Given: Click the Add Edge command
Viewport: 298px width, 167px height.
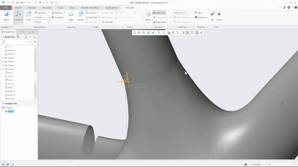Looking at the screenshot, I should (108, 22).
